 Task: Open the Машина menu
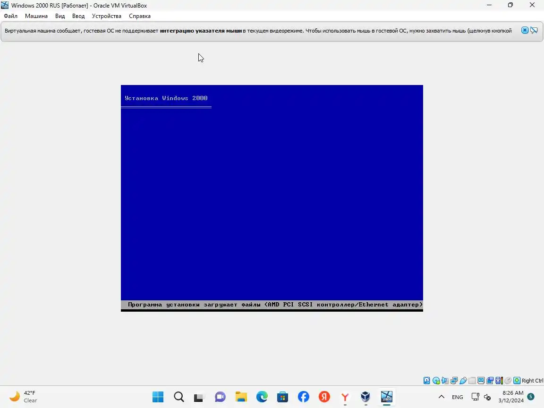(36, 16)
